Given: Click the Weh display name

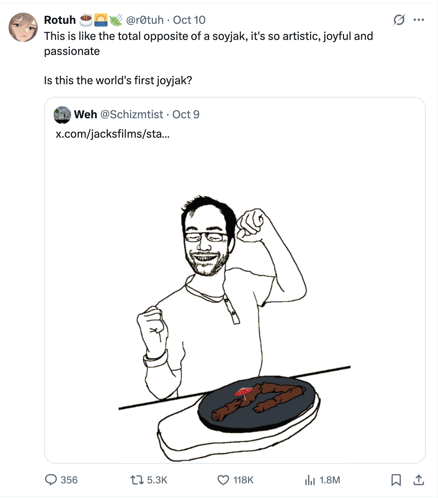Looking at the screenshot, I should pos(86,115).
